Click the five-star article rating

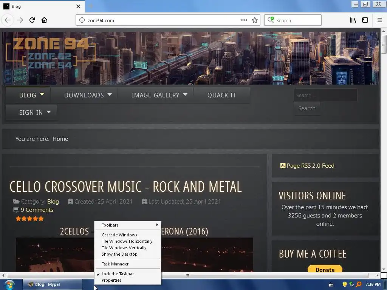click(x=29, y=219)
